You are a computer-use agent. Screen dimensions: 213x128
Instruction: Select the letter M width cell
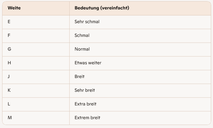point(10,118)
